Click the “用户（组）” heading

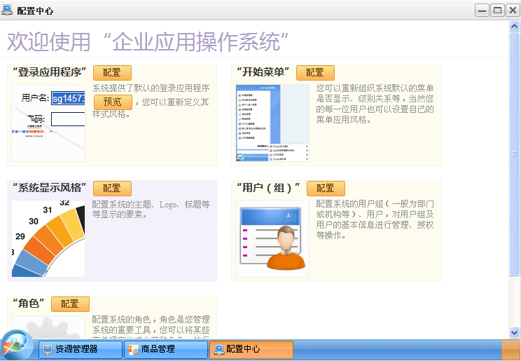(268, 188)
